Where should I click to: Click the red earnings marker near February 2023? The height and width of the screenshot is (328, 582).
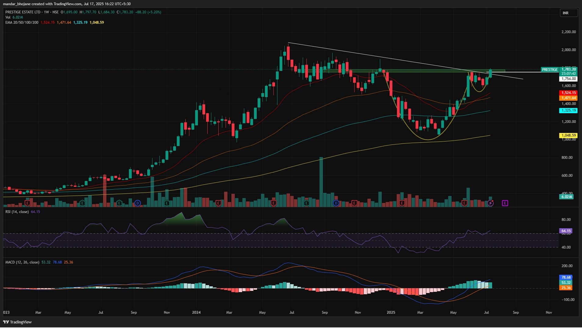[x=28, y=203]
